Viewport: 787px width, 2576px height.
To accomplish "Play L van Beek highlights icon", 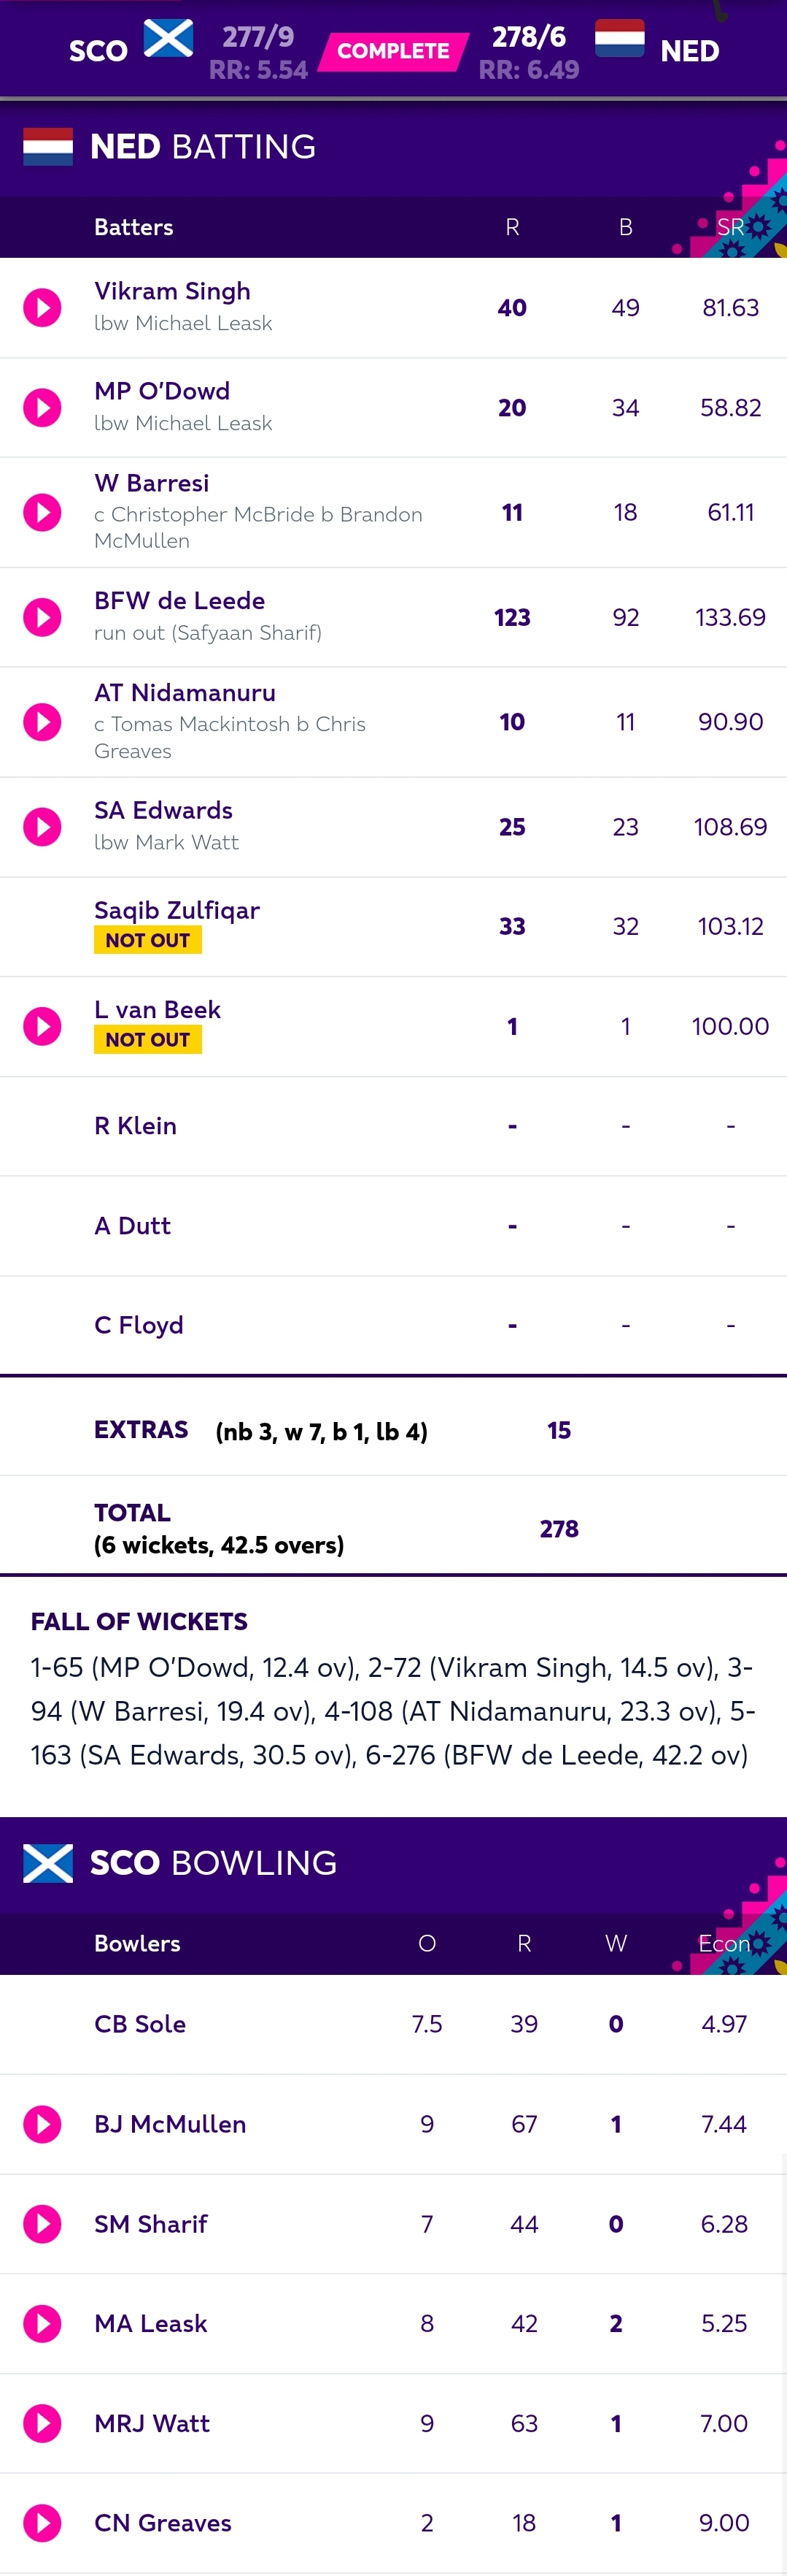I will tap(42, 1026).
